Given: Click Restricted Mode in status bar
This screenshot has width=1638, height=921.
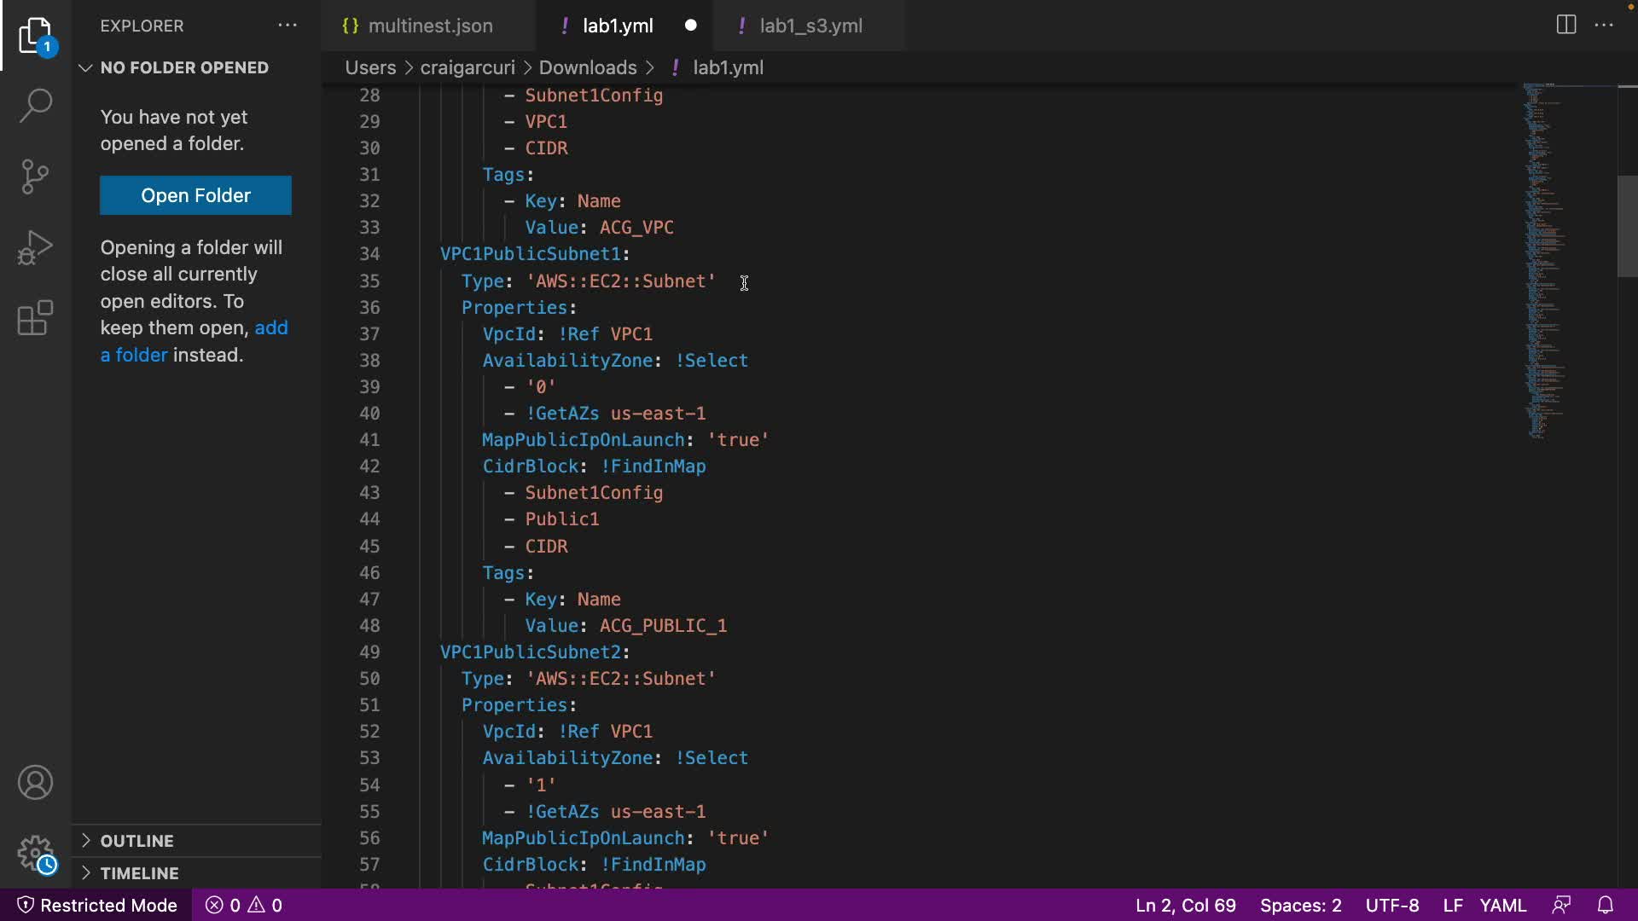Looking at the screenshot, I should click(x=97, y=905).
